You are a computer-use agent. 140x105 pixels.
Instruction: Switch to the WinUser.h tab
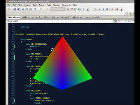(36, 17)
